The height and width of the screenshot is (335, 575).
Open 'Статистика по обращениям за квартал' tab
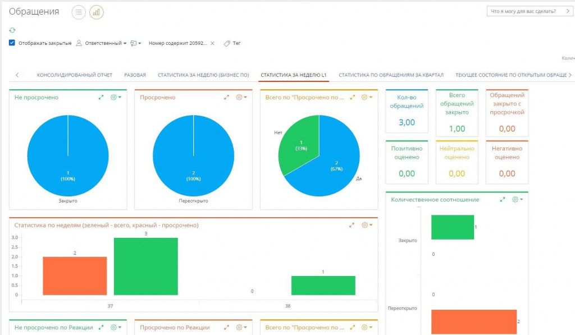[x=391, y=75]
